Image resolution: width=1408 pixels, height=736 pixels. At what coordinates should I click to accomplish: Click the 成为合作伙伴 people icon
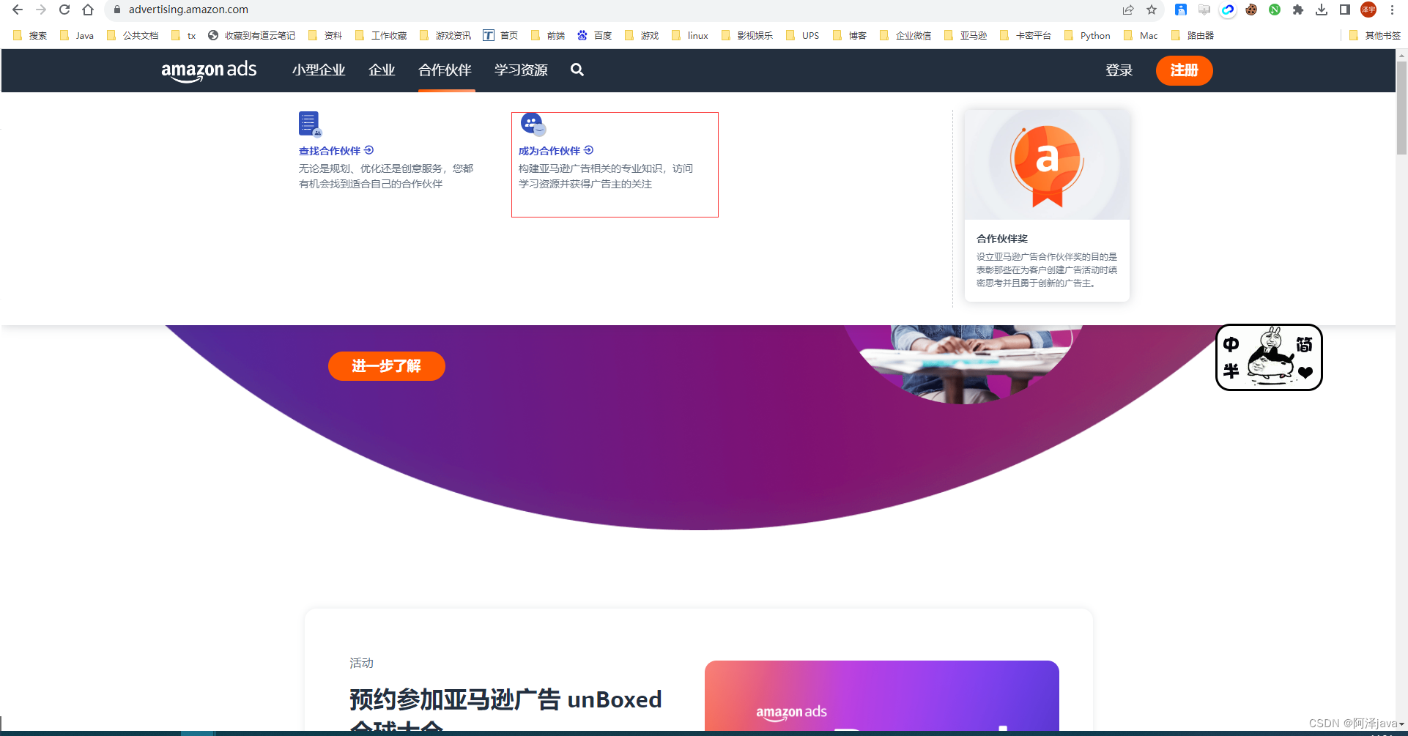(x=533, y=124)
